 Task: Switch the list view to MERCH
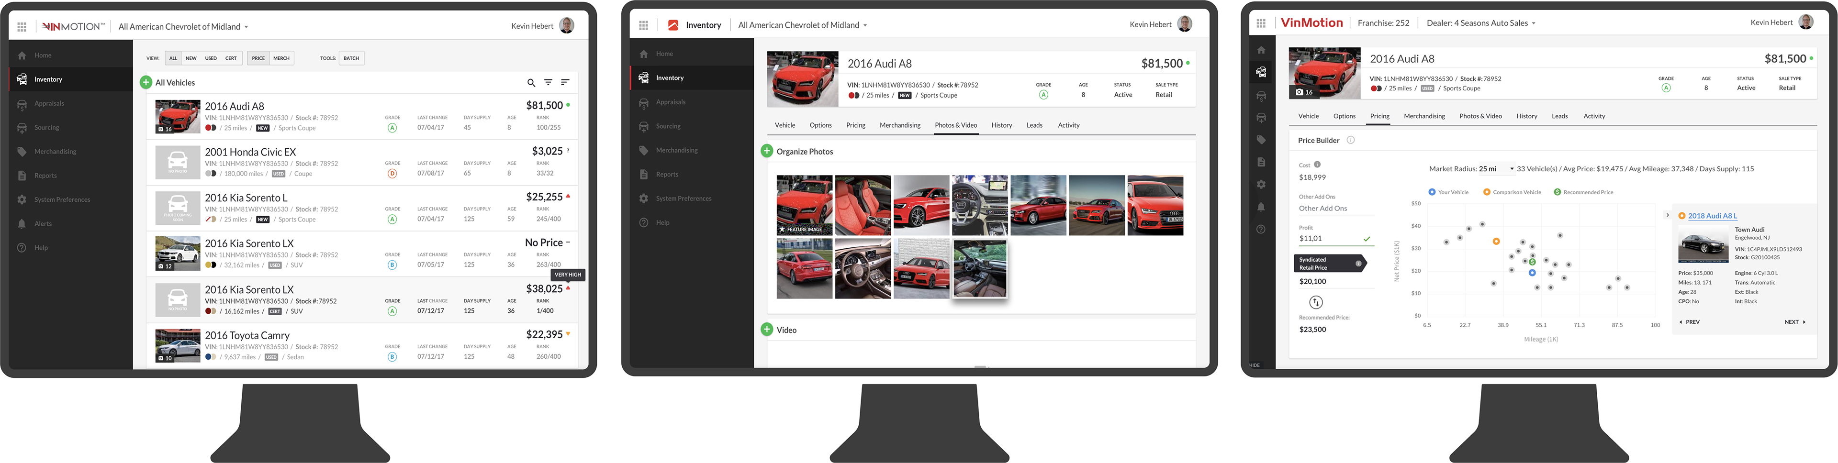(x=281, y=58)
